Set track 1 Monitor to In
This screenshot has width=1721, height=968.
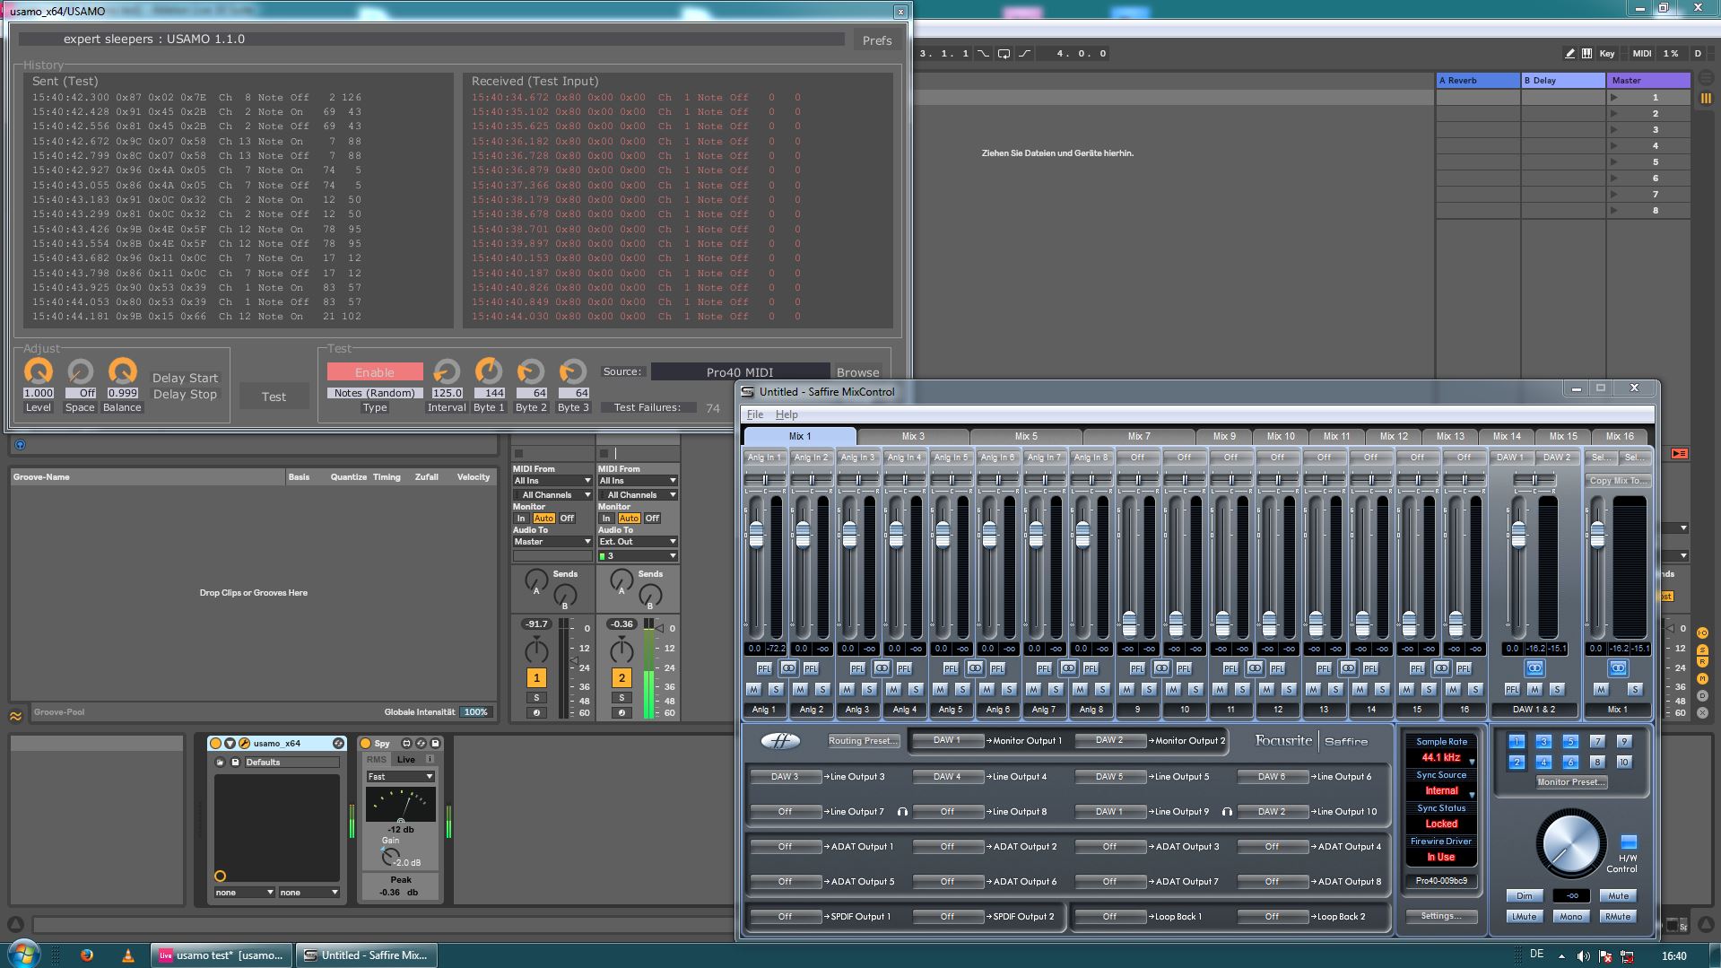pyautogui.click(x=520, y=519)
